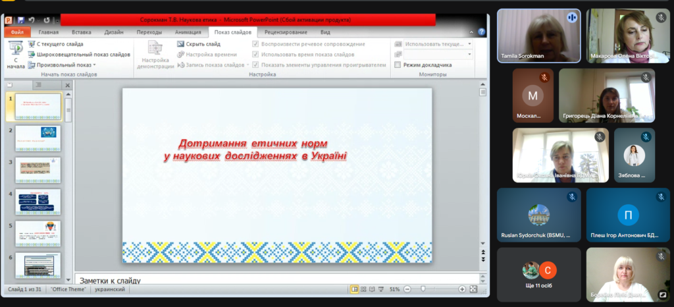Enable the Режим докладчика checkbox
This screenshot has height=307, width=674.
point(398,65)
